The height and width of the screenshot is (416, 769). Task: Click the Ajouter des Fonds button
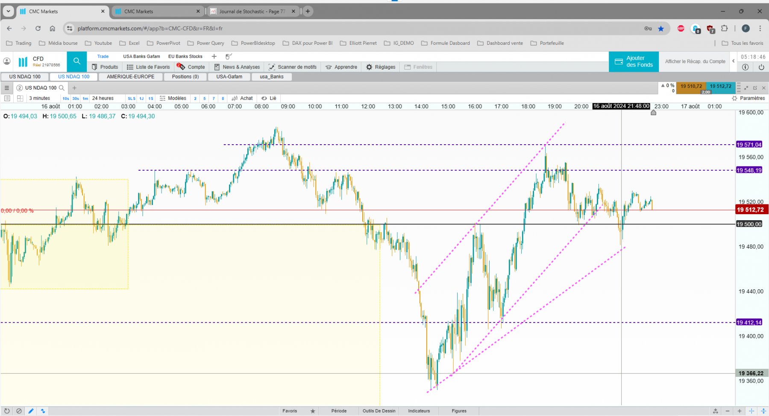coord(634,61)
